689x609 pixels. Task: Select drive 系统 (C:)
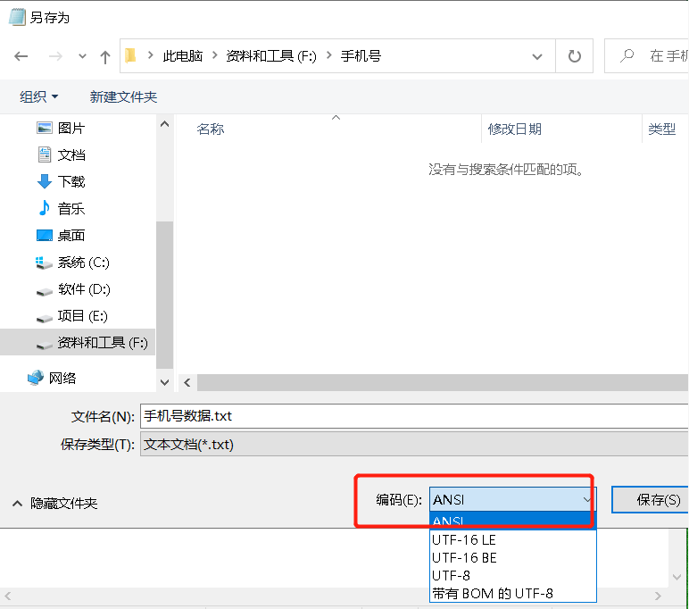point(84,263)
